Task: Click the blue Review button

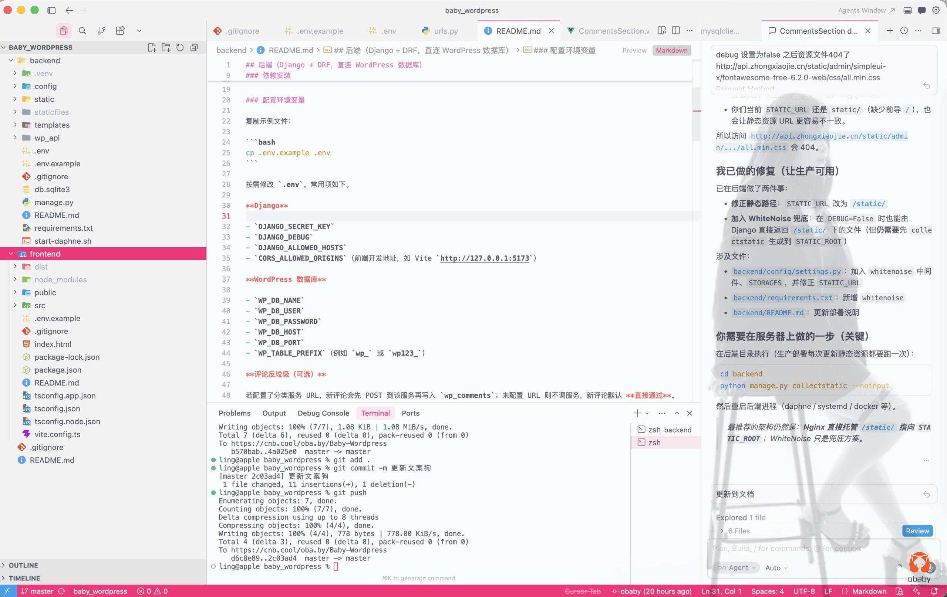Action: click(917, 531)
